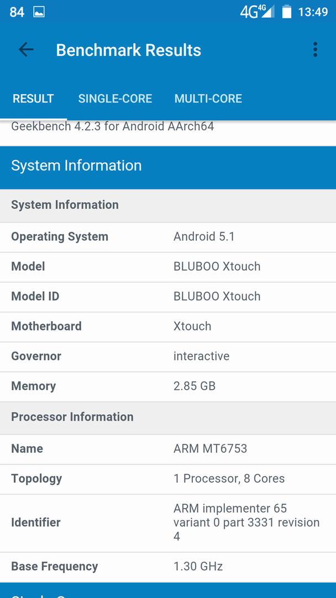Tap the picture notification icon in the status bar
Image resolution: width=336 pixels, height=598 pixels.
click(x=39, y=12)
